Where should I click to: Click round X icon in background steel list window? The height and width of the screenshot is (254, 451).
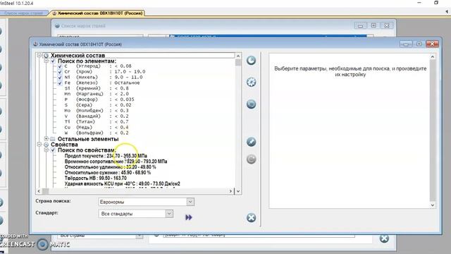(x=384, y=238)
